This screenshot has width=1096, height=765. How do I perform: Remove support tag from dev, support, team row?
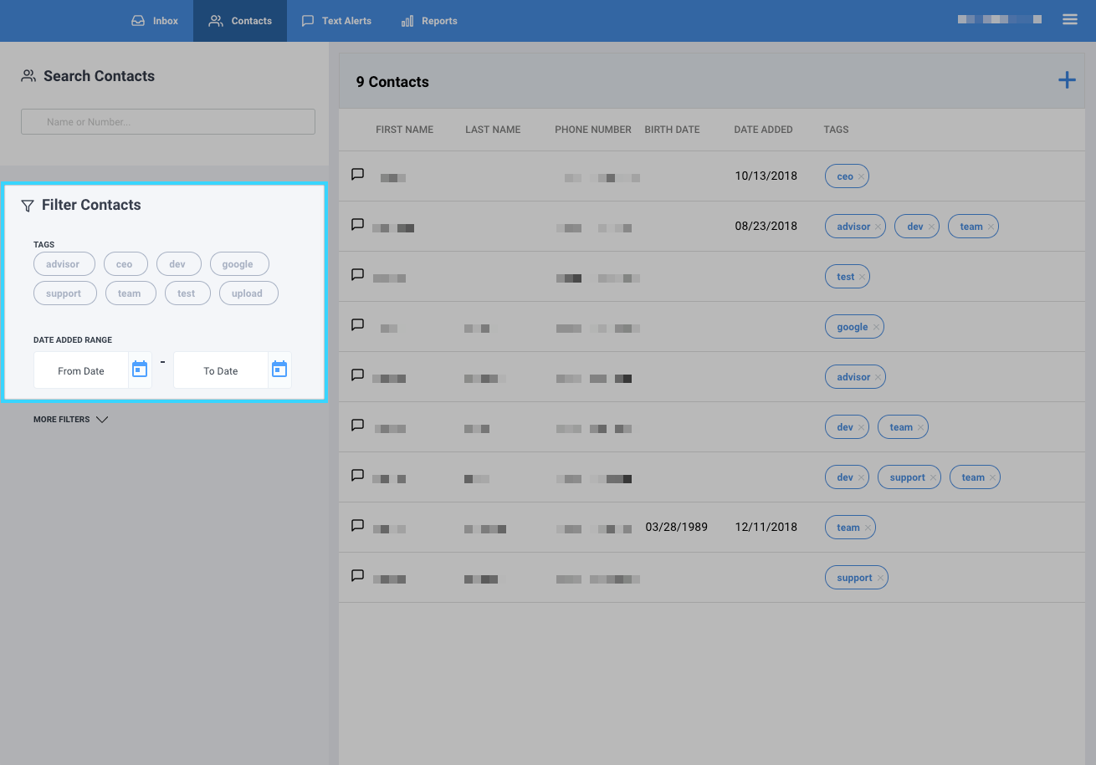pos(933,478)
